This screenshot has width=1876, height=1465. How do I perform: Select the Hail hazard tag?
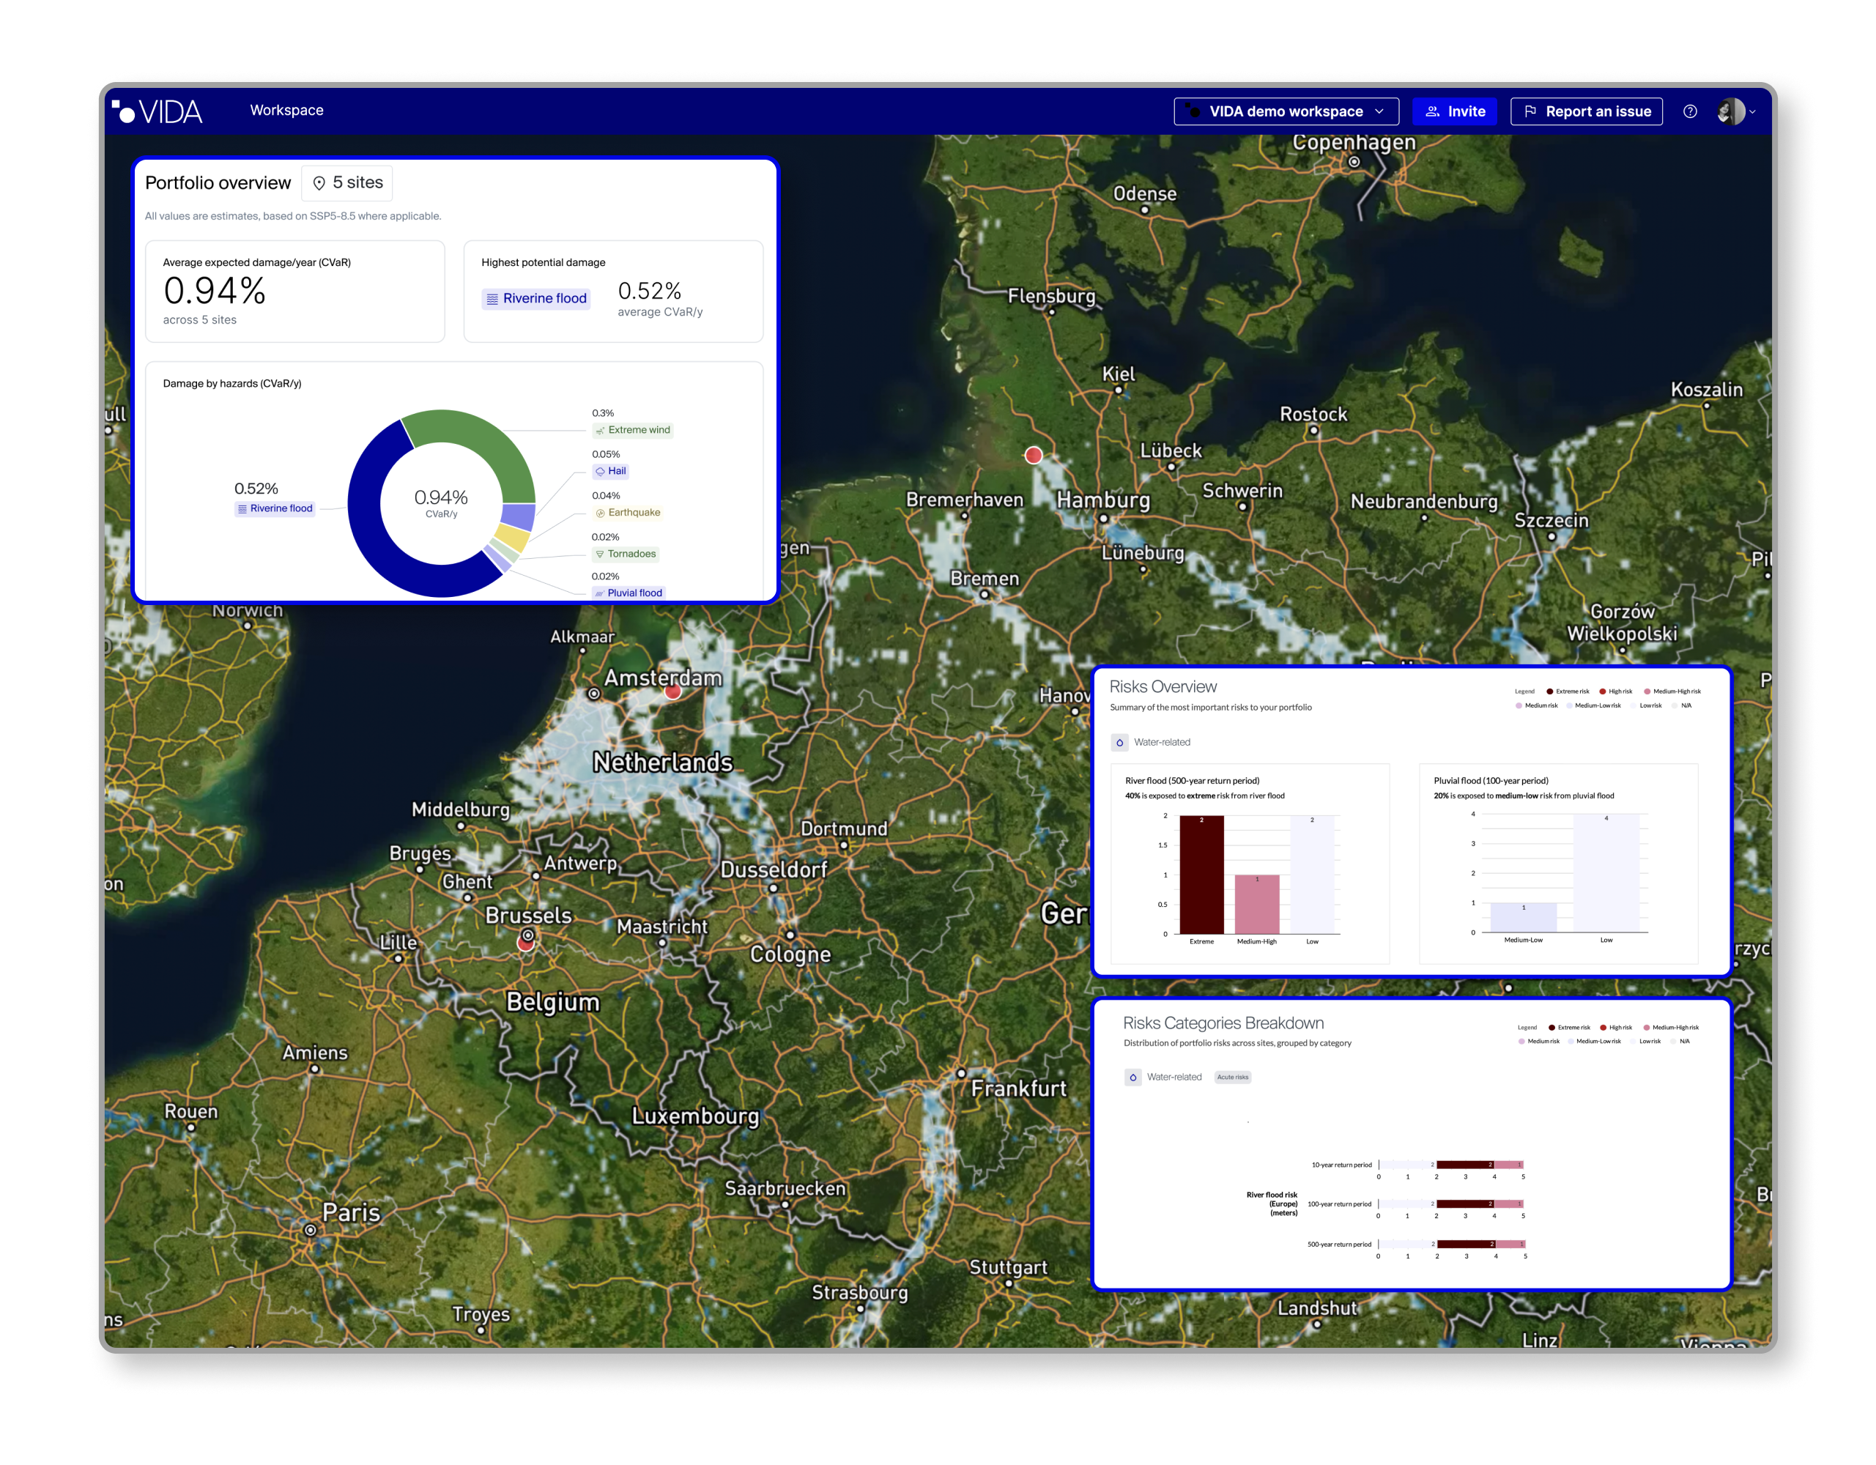[x=611, y=472]
